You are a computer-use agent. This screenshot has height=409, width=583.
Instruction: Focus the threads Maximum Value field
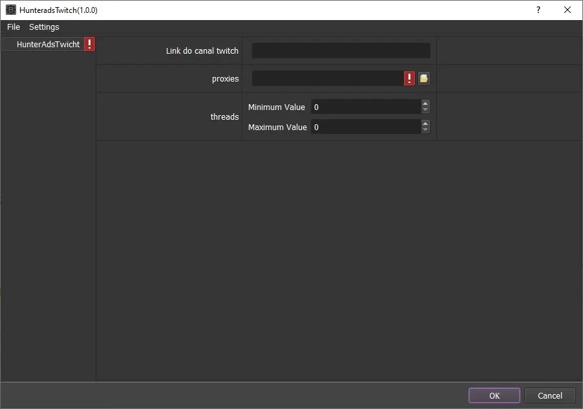[366, 127]
